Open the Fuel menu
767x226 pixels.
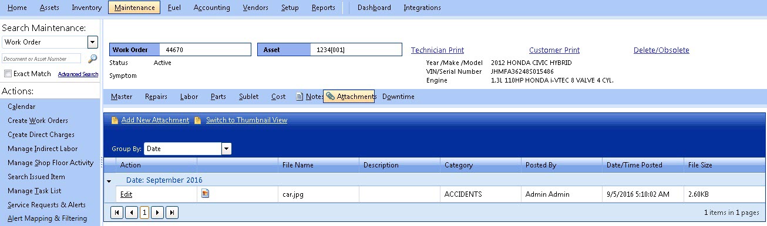coord(174,8)
